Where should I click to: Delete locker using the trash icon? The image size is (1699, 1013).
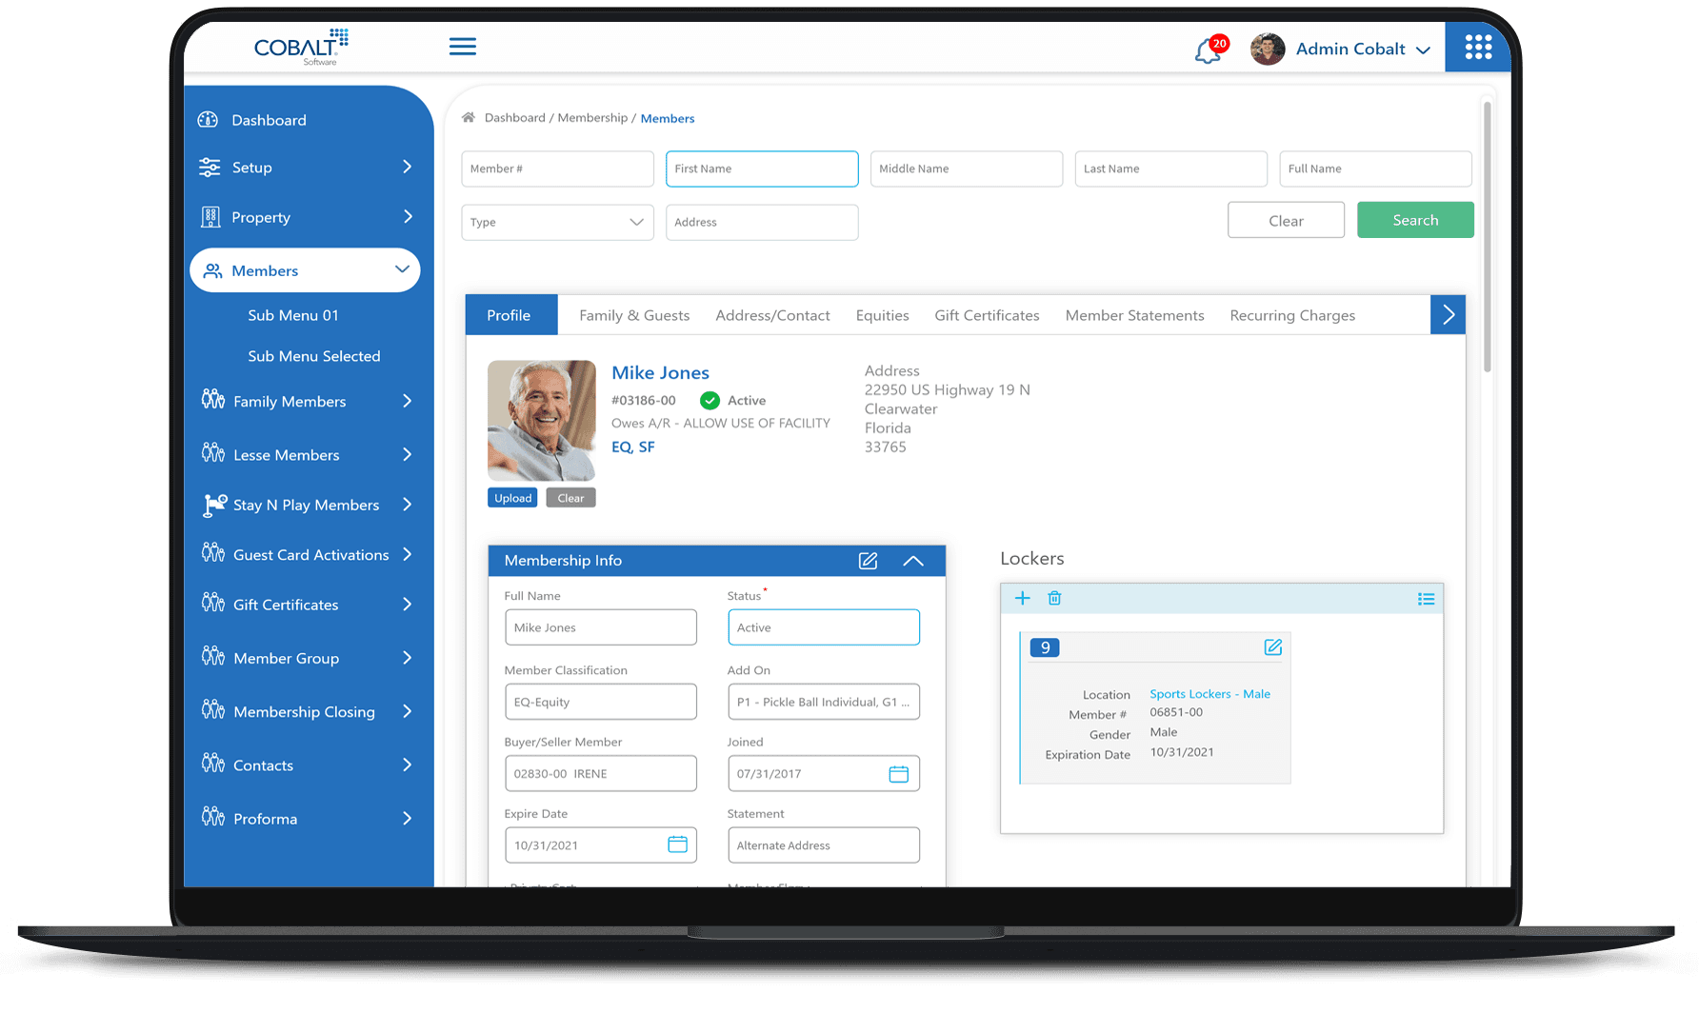[1054, 598]
